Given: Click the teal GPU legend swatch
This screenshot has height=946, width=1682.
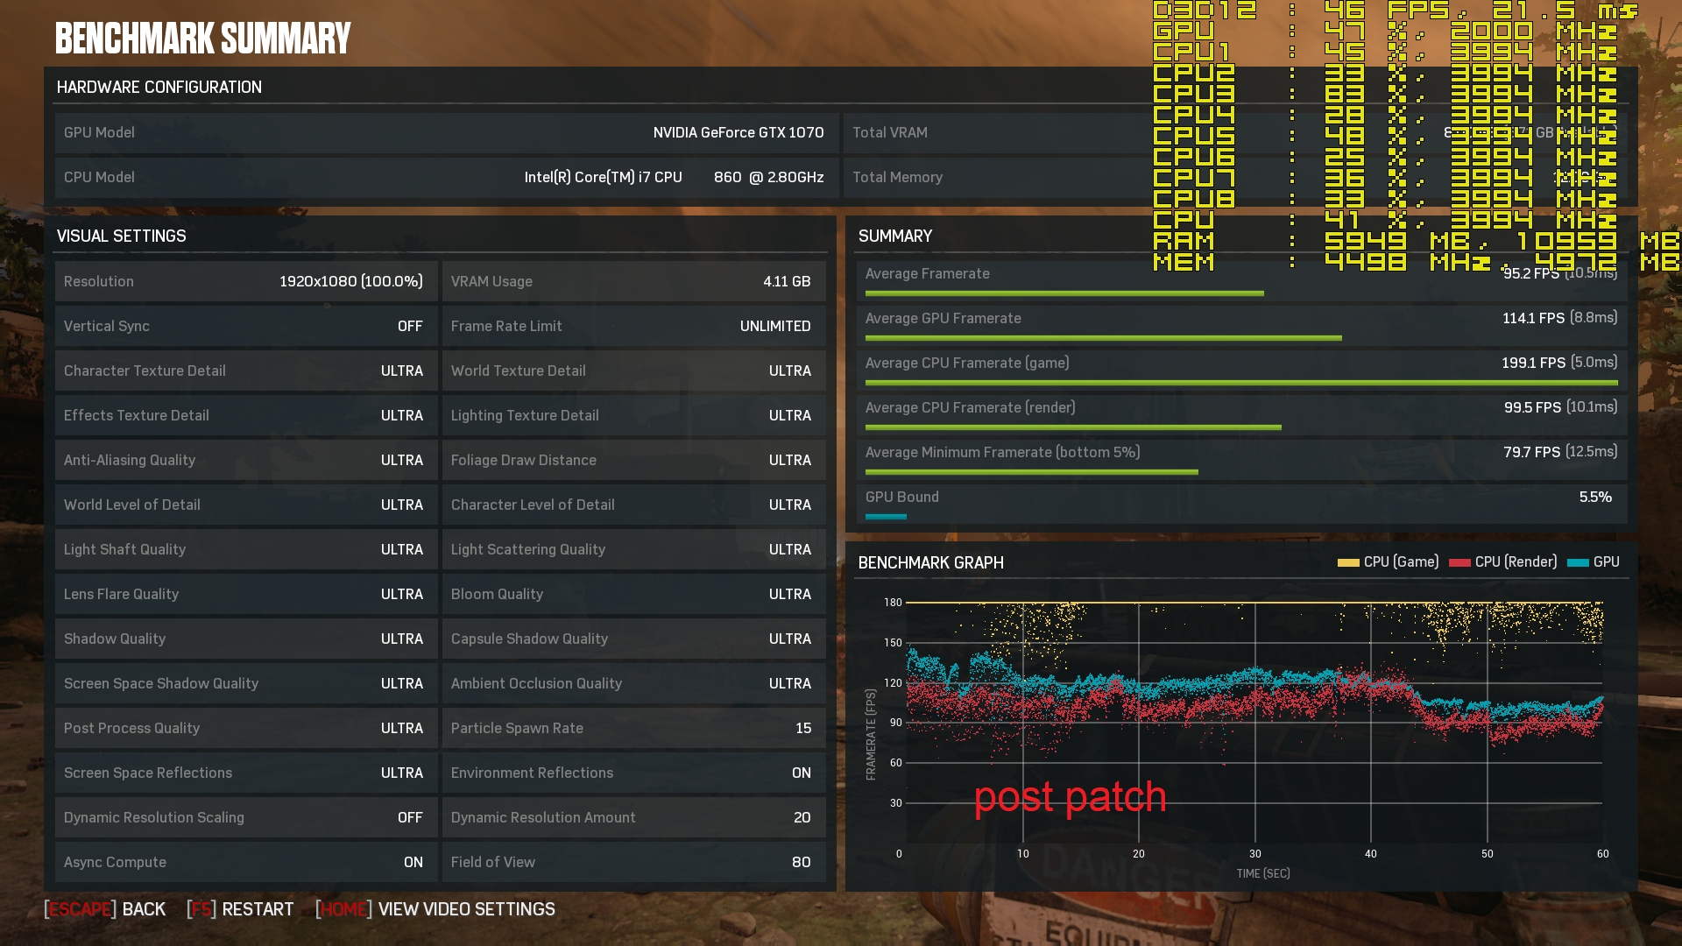Looking at the screenshot, I should click(1577, 562).
